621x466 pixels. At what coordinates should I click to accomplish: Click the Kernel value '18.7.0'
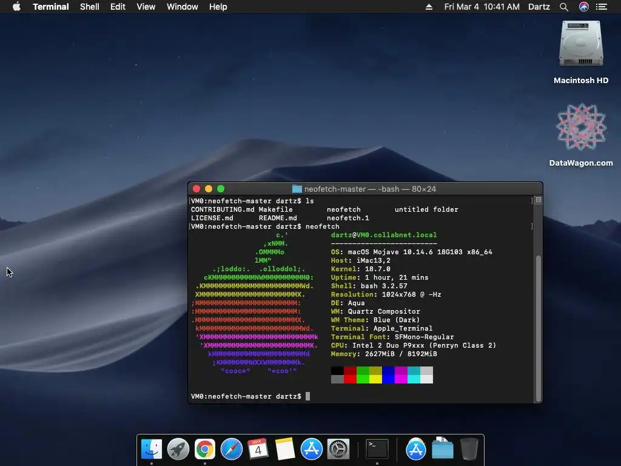(x=377, y=269)
